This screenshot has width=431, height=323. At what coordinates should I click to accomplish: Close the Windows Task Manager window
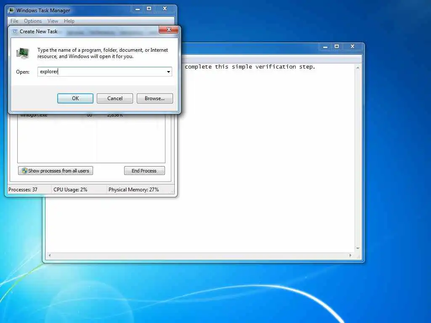click(165, 9)
